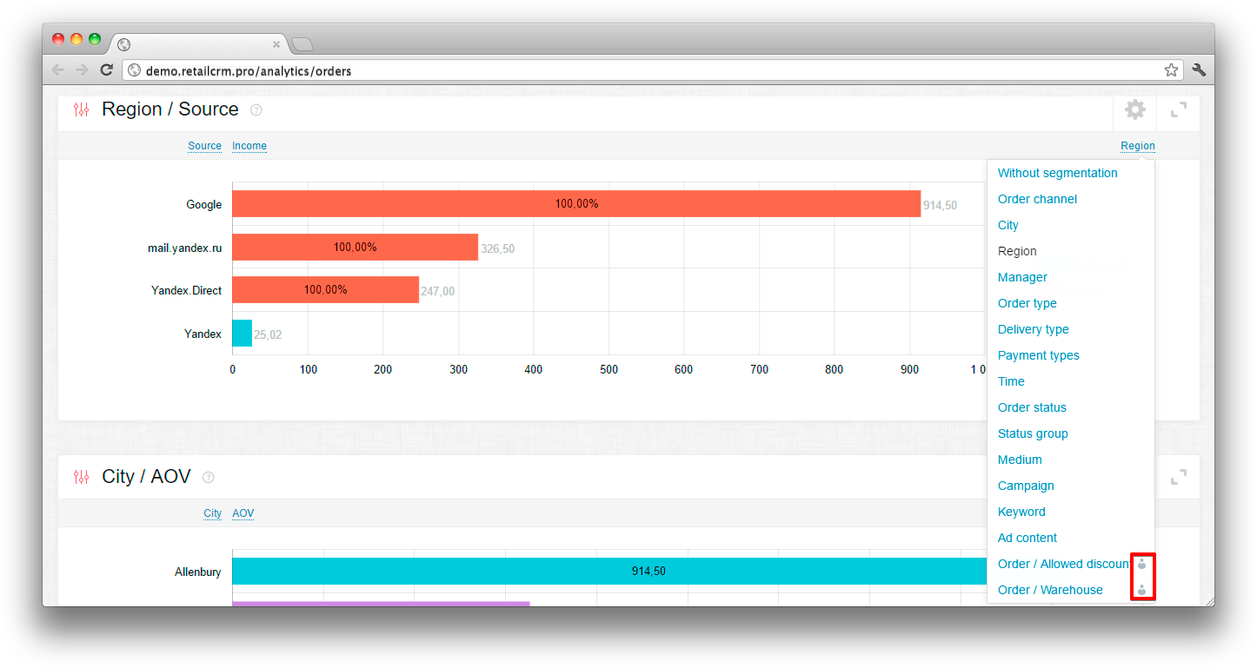This screenshot has width=1257, height=668.
Task: Select Payment types segmentation
Action: click(1039, 355)
